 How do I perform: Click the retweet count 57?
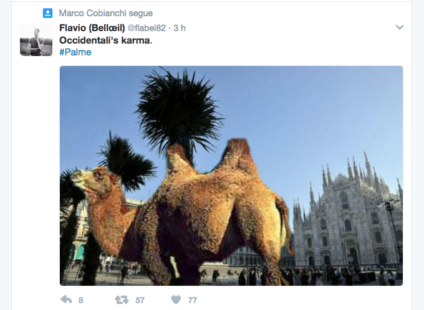pyautogui.click(x=140, y=300)
